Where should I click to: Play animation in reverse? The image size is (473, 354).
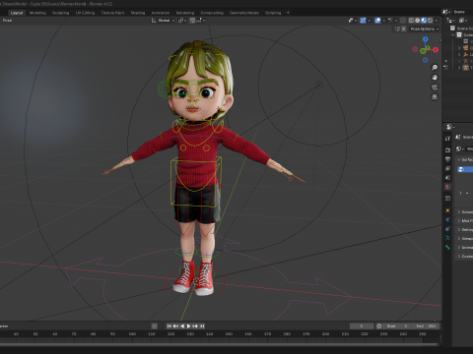pos(182,325)
